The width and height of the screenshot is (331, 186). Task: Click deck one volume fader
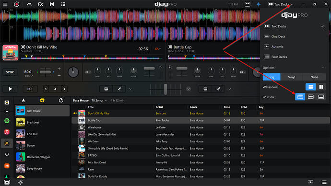pyautogui.click(x=149, y=69)
